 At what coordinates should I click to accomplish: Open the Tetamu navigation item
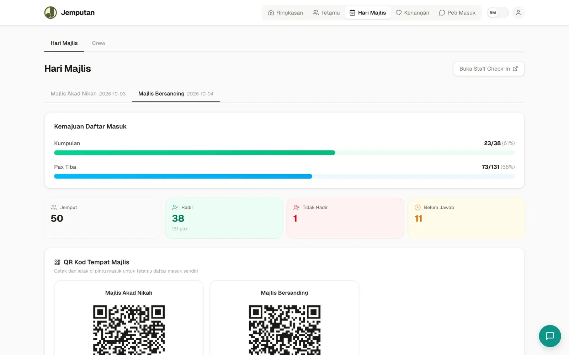[326, 13]
